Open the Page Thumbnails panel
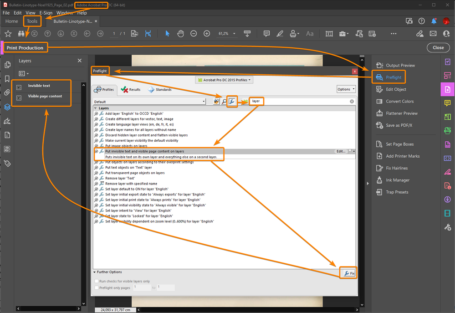 8,64
